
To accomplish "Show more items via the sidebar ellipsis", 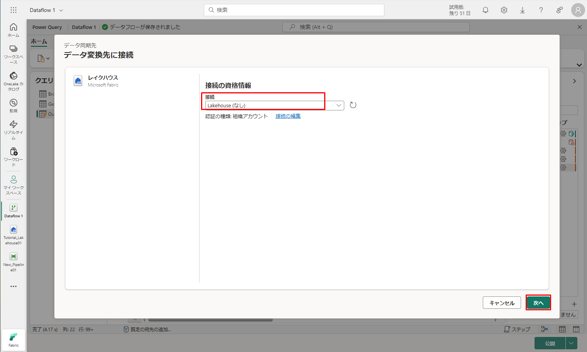I will coord(14,286).
